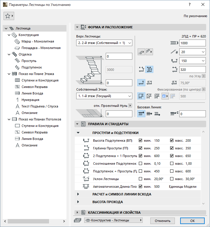Select Линия Всхода under Показ на Планах Потолков

click(32, 139)
